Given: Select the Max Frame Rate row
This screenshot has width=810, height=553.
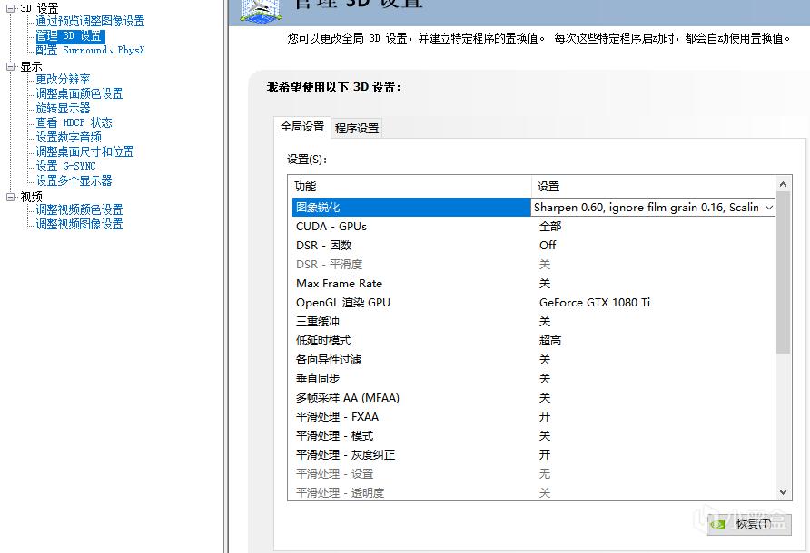Looking at the screenshot, I should point(534,284).
